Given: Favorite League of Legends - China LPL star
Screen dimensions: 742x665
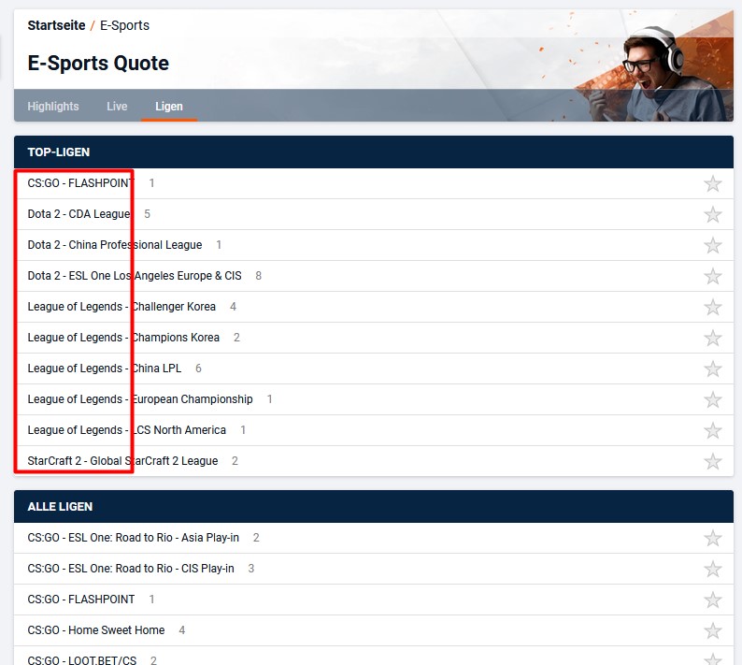Looking at the screenshot, I should pyautogui.click(x=712, y=369).
